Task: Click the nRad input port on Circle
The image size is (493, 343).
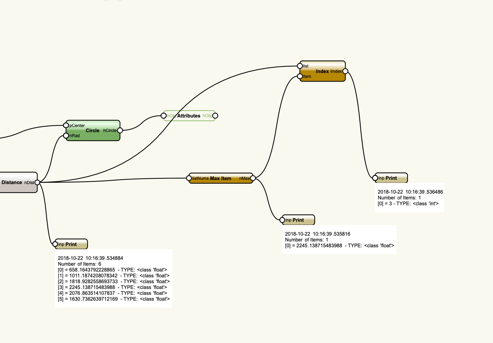Action: click(x=66, y=136)
